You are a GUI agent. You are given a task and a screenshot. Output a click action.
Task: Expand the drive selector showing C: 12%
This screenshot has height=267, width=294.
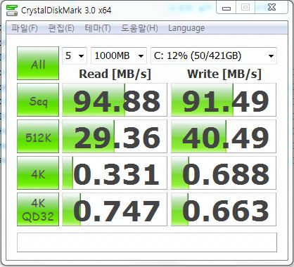click(214, 56)
